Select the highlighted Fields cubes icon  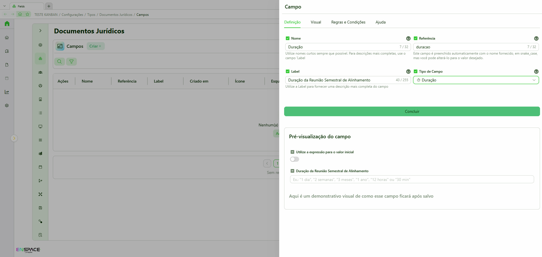(40, 59)
